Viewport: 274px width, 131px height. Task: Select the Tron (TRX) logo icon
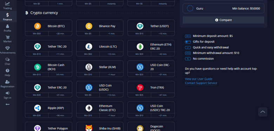point(140,87)
